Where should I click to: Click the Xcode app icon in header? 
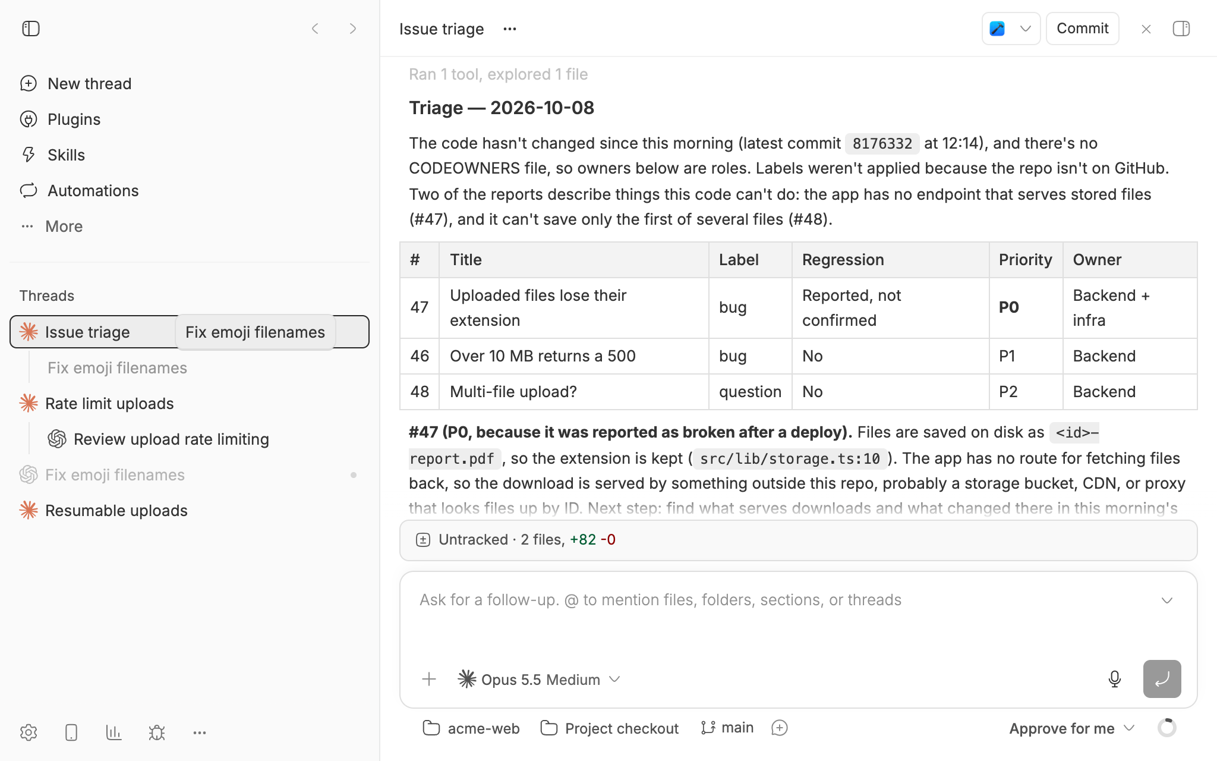point(997,29)
